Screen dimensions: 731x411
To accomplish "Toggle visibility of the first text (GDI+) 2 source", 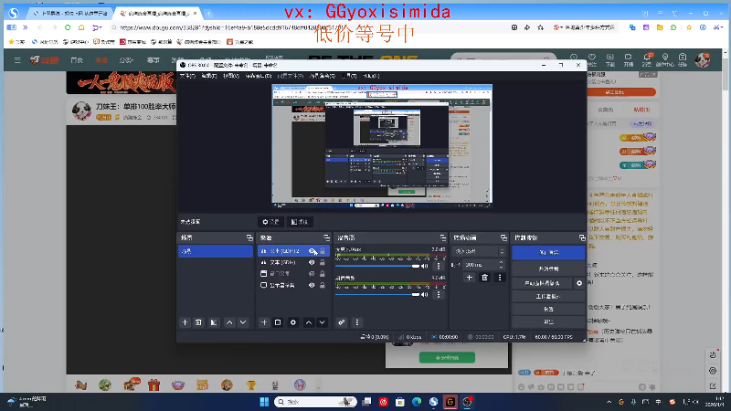I will tap(312, 251).
